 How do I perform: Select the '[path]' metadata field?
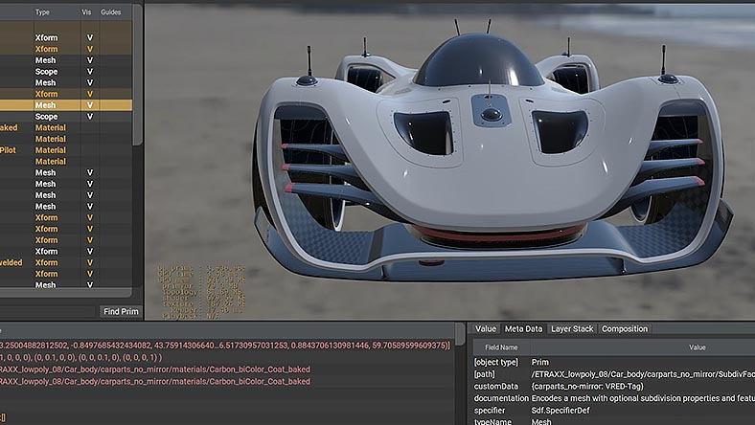[x=484, y=374]
